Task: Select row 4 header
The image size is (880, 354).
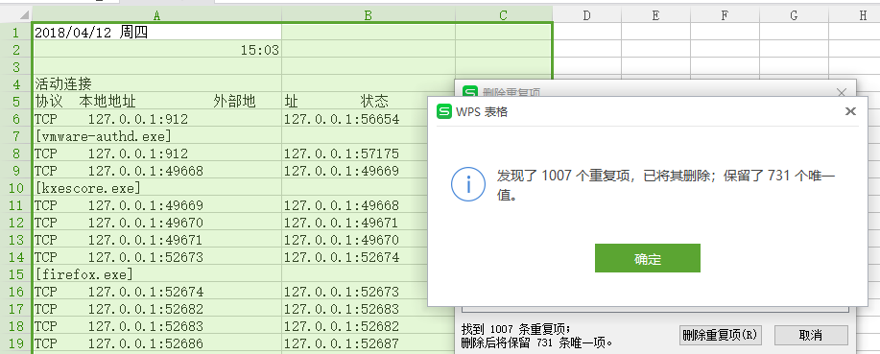Action: point(15,84)
